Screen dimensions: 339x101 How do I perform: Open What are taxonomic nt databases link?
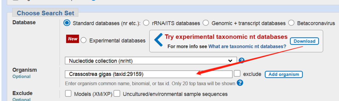coord(247,46)
